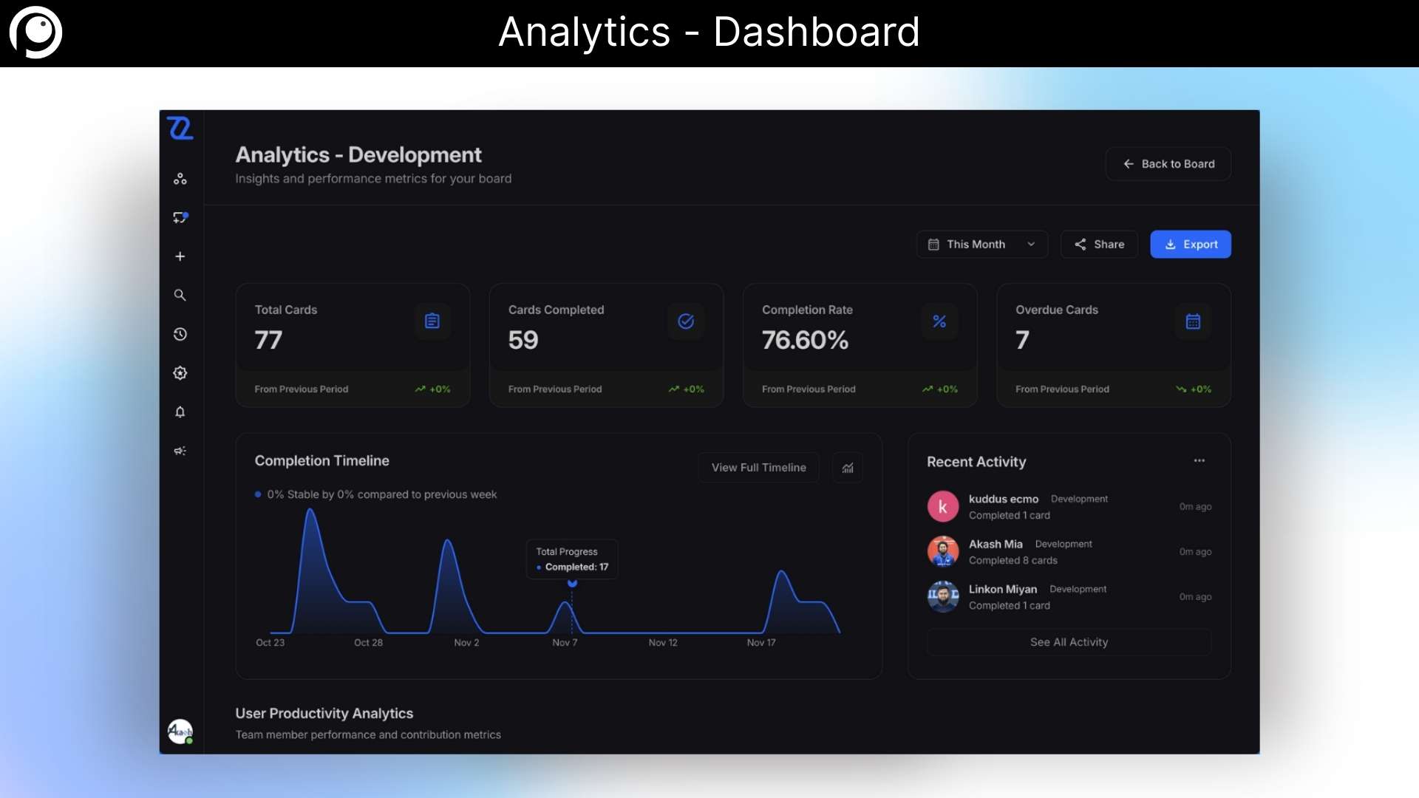
Task: Click the Share button
Action: click(x=1099, y=245)
